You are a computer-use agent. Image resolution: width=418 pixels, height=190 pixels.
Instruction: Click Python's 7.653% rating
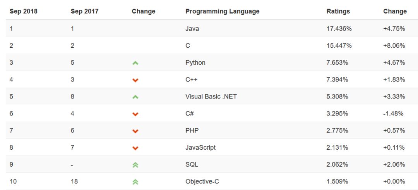[337, 62]
